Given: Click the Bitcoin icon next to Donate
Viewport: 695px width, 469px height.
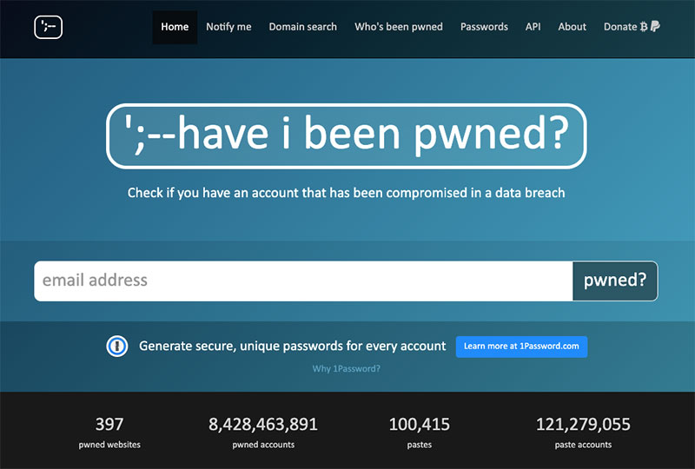Looking at the screenshot, I should (644, 27).
